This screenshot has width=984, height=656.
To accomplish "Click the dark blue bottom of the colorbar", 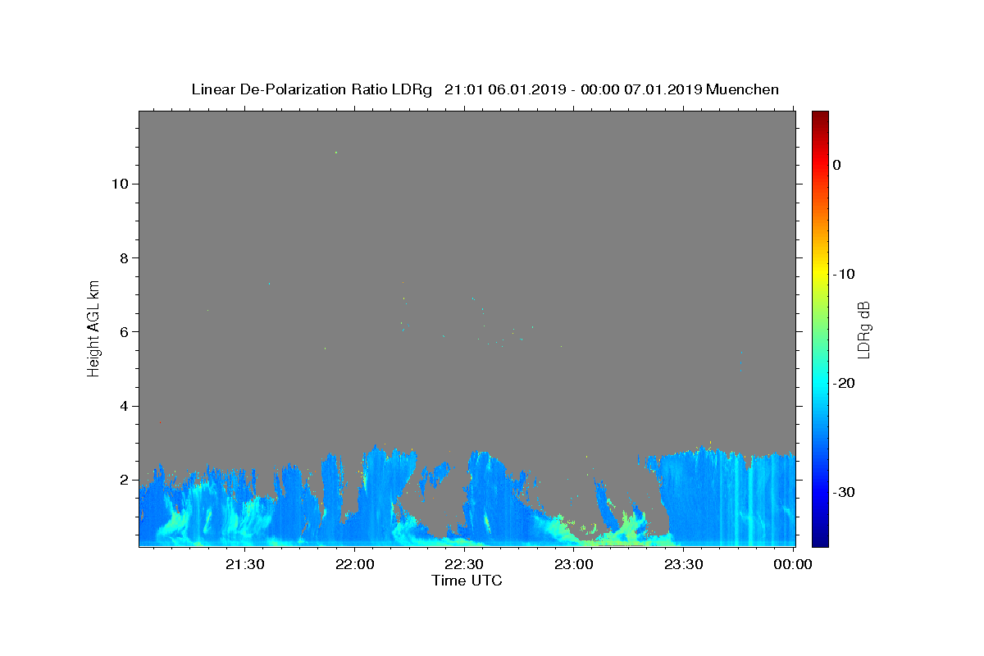I will click(x=820, y=541).
